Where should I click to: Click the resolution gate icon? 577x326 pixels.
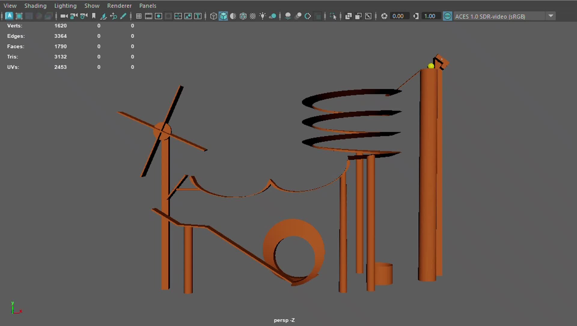[x=158, y=16]
